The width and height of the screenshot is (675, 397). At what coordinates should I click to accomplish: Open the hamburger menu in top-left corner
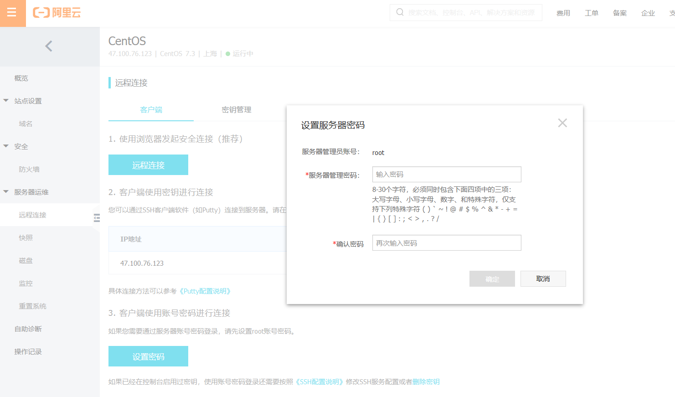[x=13, y=13]
